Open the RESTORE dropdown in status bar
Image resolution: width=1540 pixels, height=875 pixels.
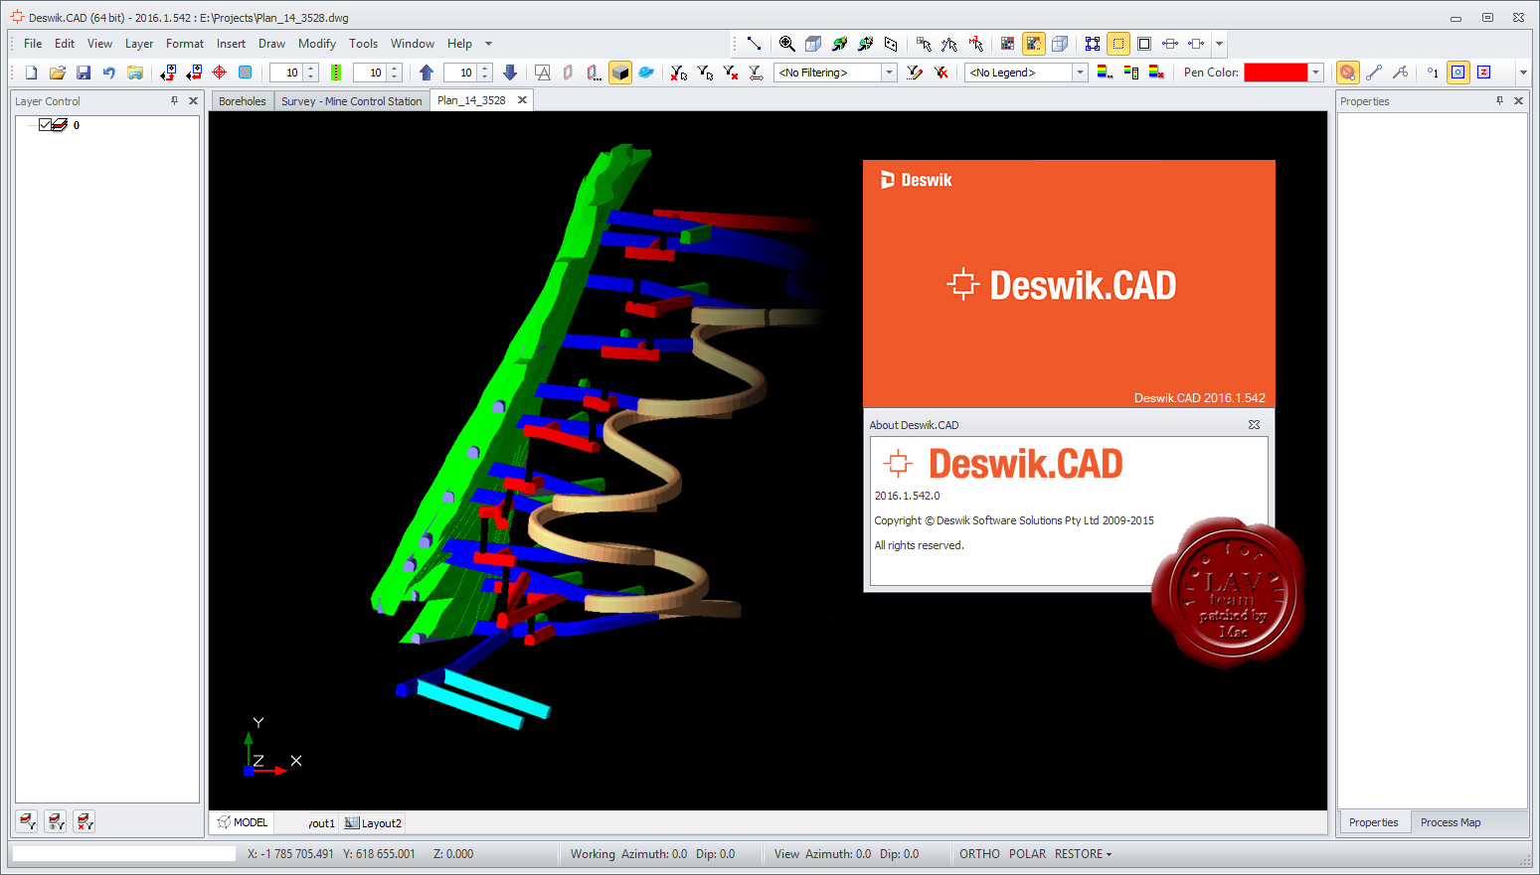(1083, 854)
